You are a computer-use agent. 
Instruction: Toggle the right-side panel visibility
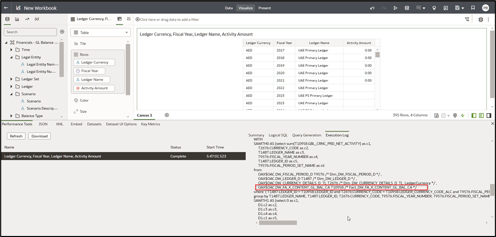coord(489,115)
